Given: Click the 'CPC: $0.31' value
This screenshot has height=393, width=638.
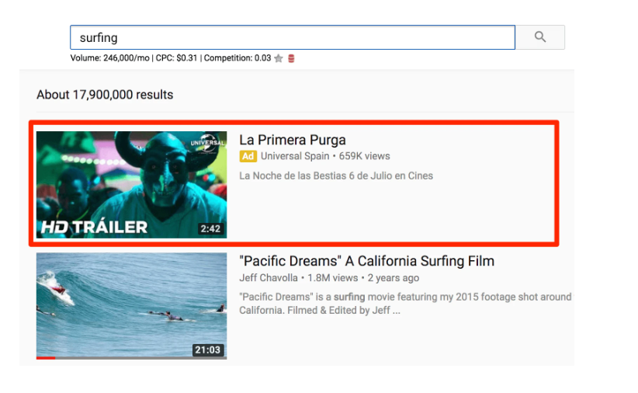Looking at the screenshot, I should (177, 57).
